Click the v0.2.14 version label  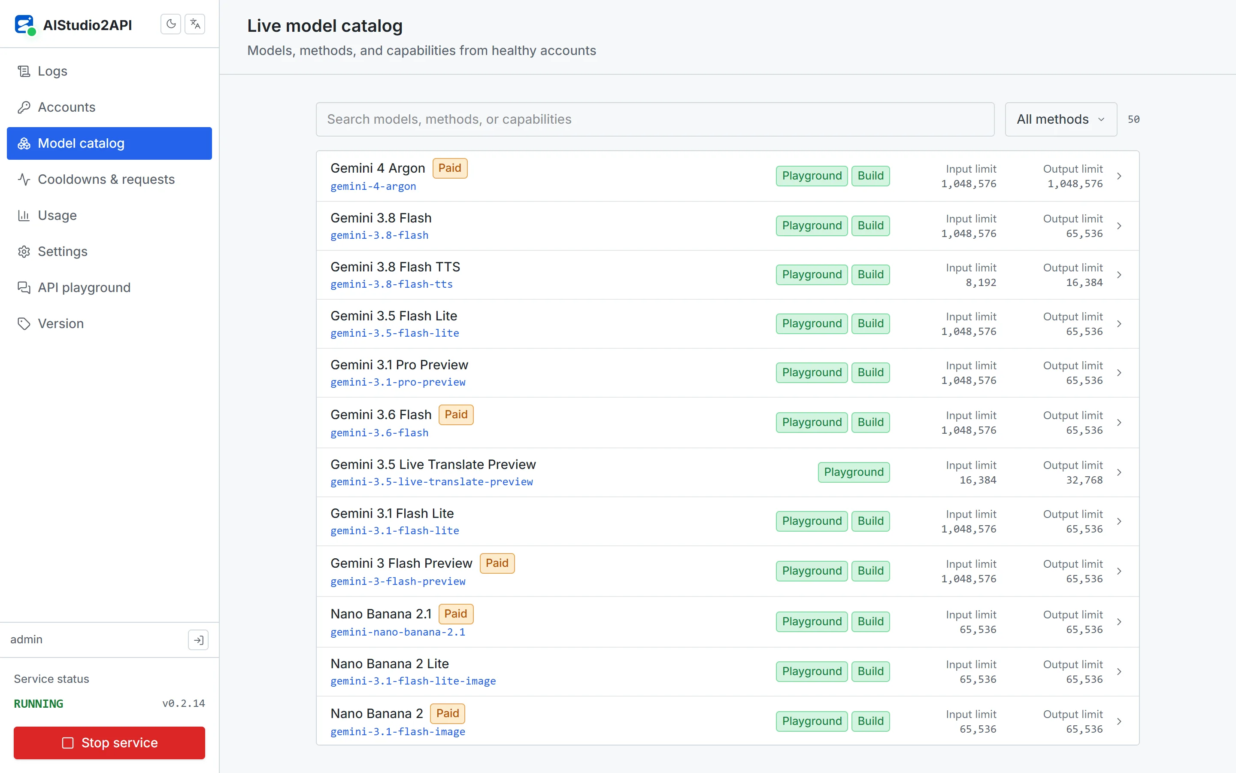(x=183, y=703)
